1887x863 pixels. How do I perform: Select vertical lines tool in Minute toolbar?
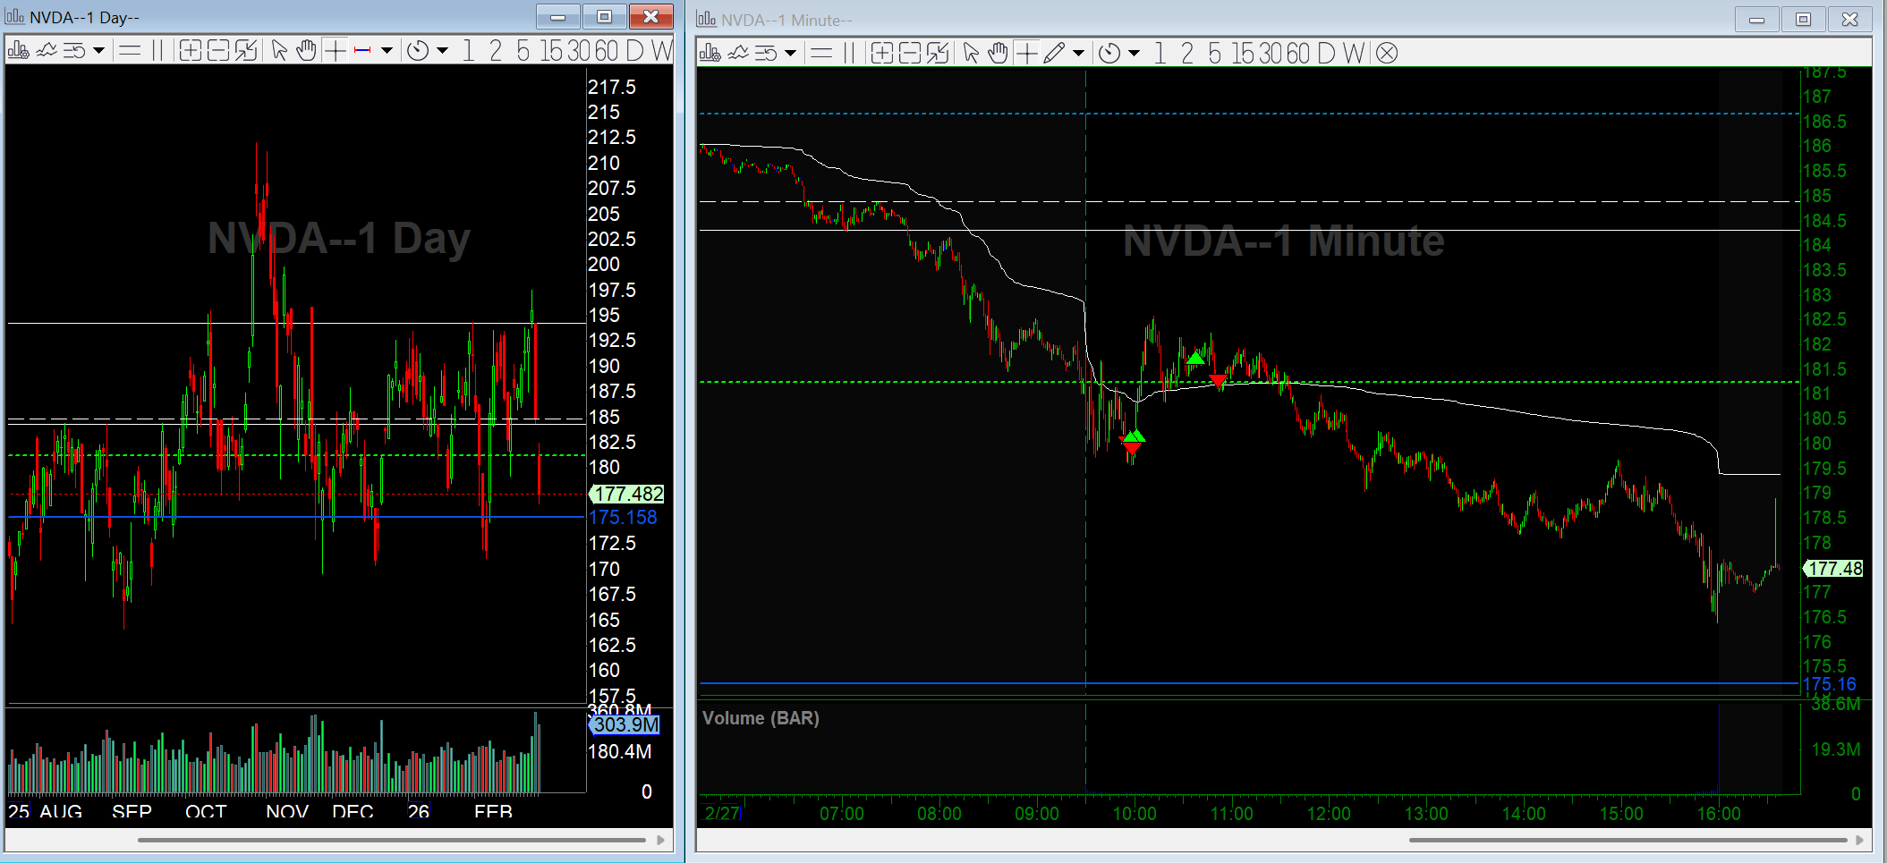coord(849,54)
